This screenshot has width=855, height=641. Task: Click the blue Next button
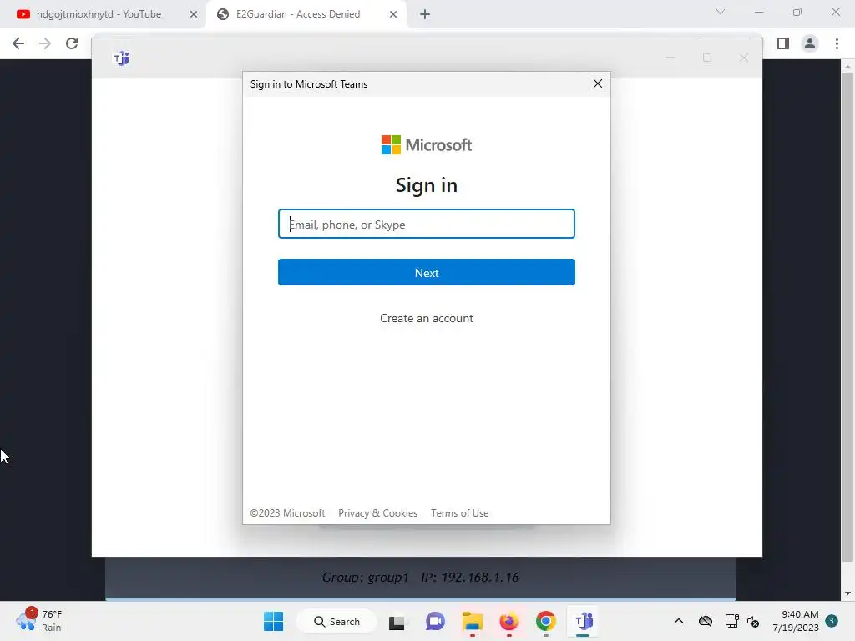tap(427, 273)
